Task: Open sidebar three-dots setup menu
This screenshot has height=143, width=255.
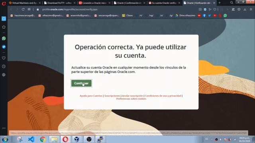Action: (x=4, y=128)
